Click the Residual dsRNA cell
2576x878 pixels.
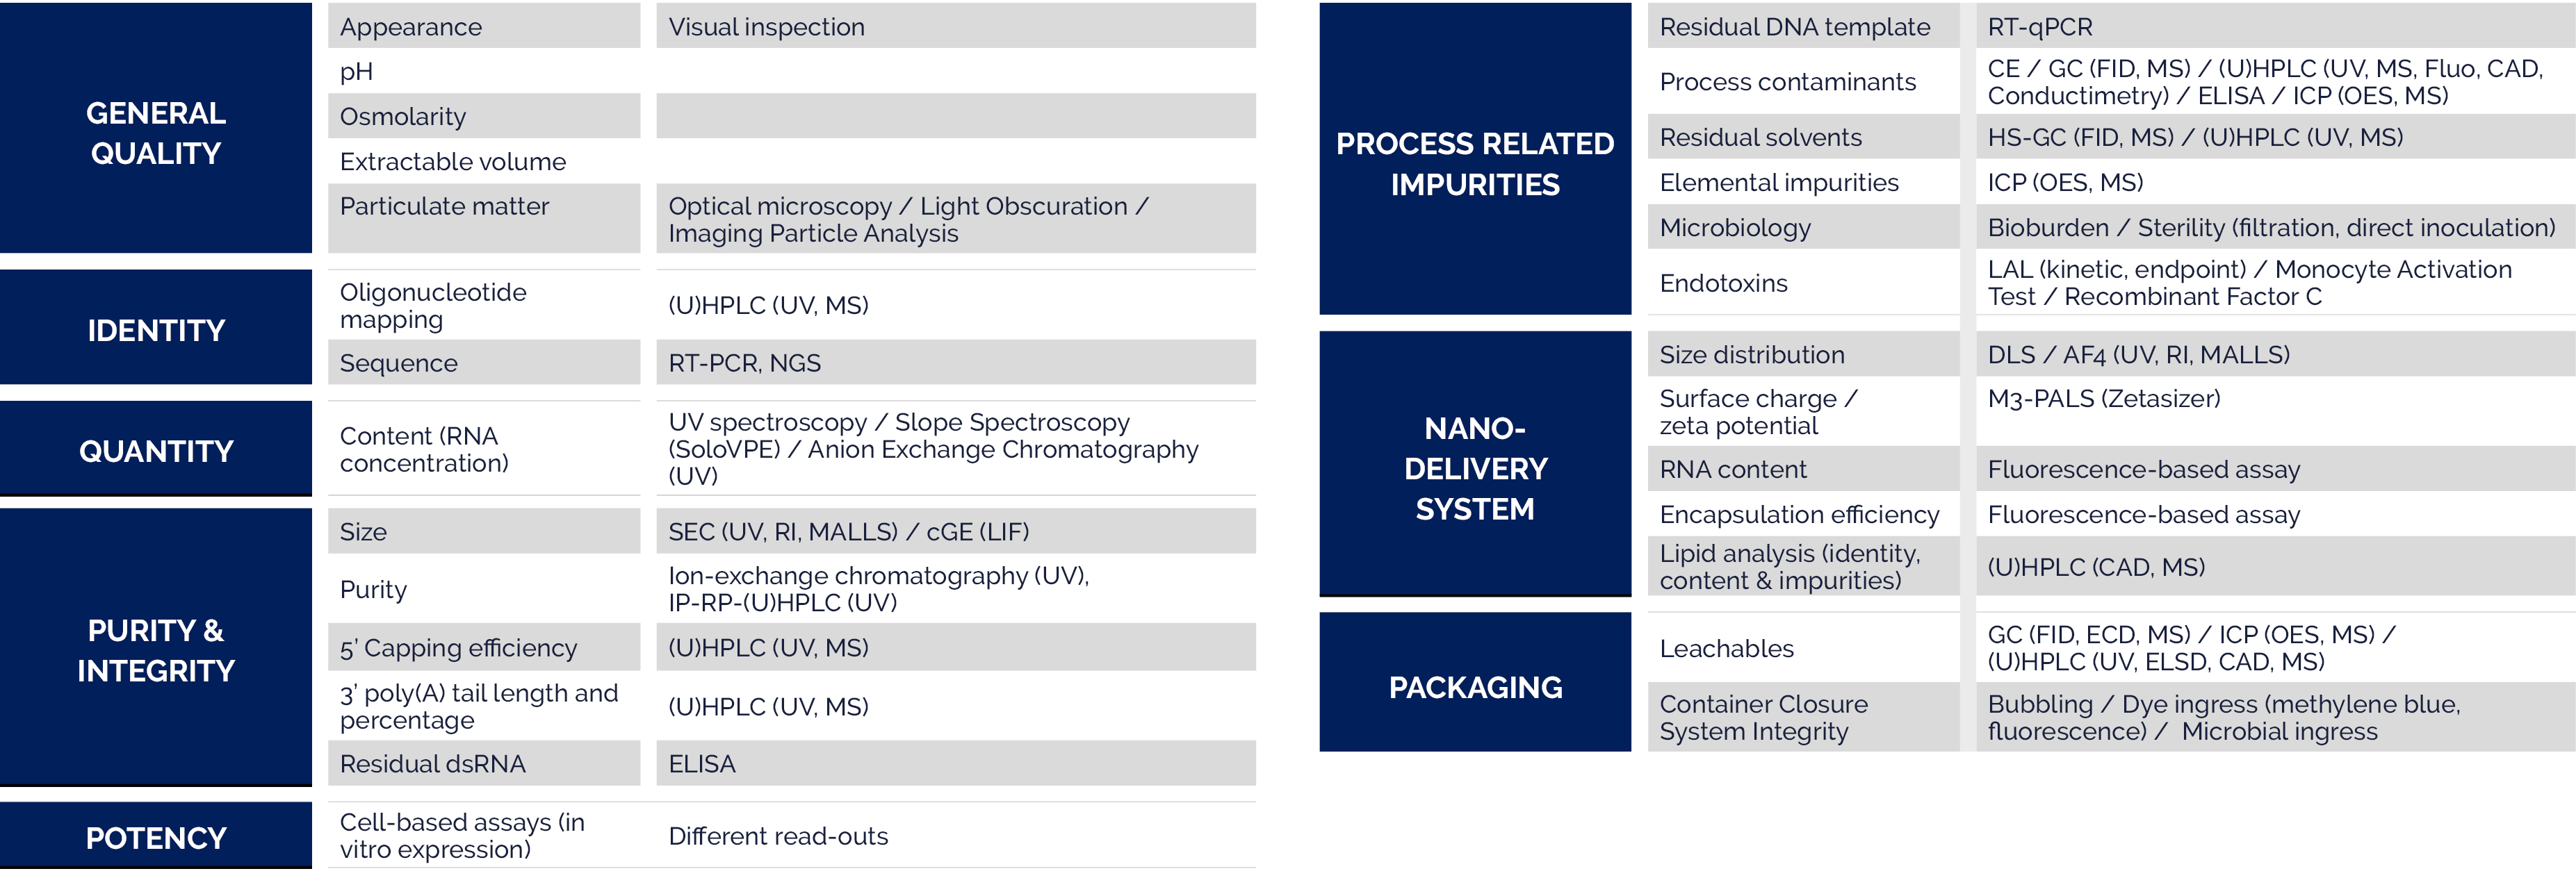pos(484,763)
